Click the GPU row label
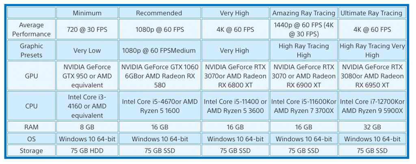The height and width of the screenshot is (164, 416). (x=31, y=76)
